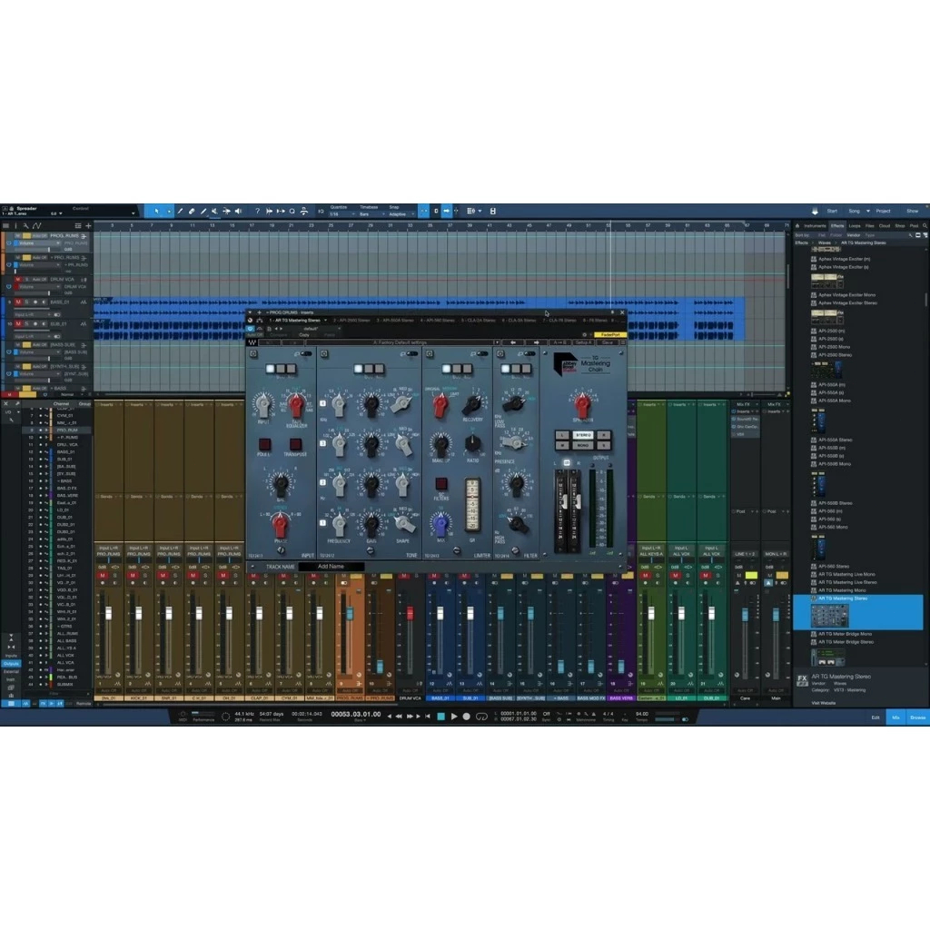Select the Arrow tool in the toolbar

(156, 211)
